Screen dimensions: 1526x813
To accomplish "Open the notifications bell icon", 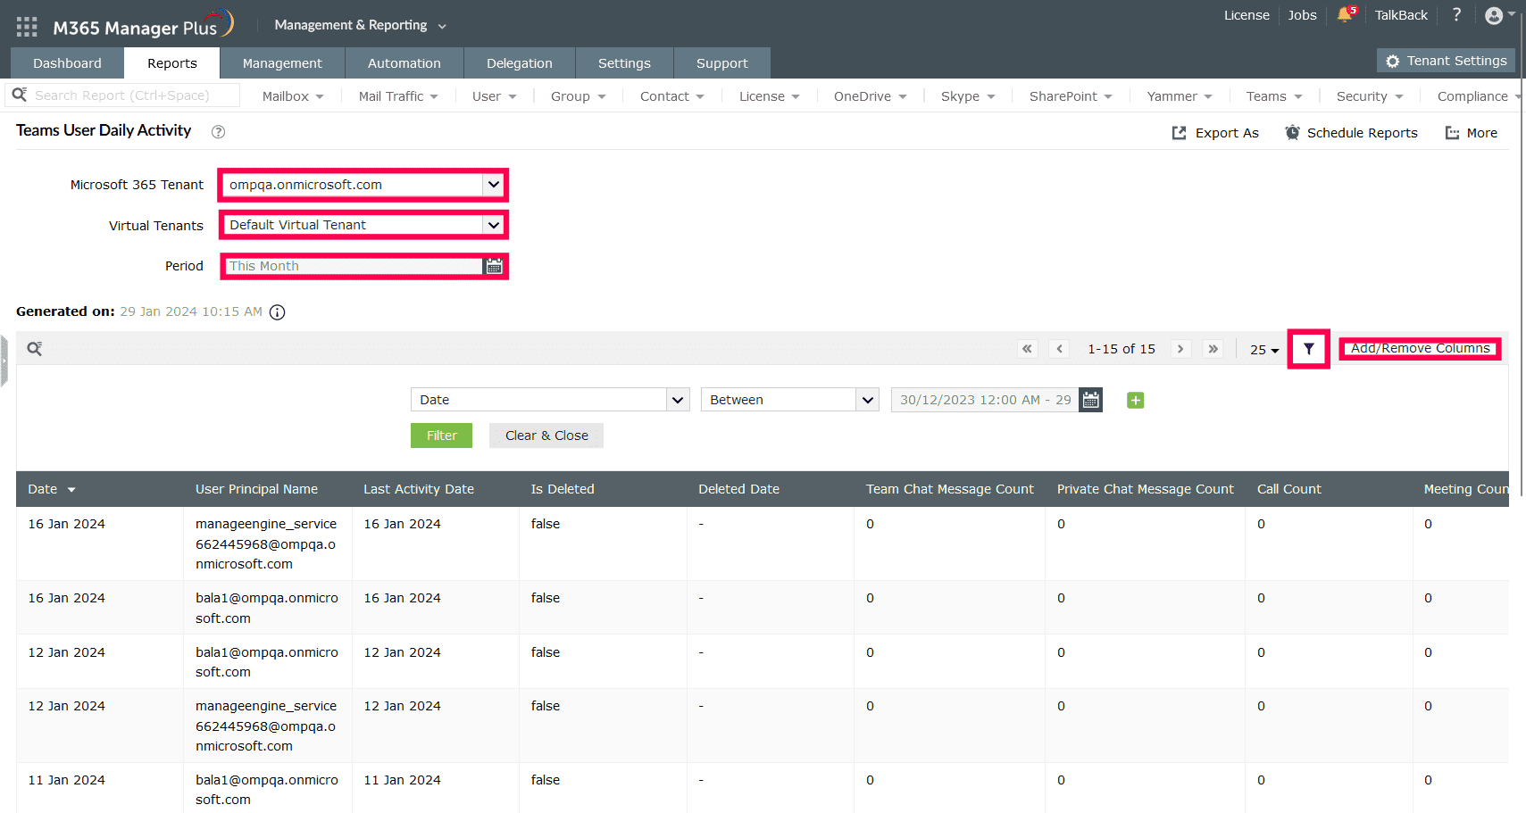I will (1346, 14).
